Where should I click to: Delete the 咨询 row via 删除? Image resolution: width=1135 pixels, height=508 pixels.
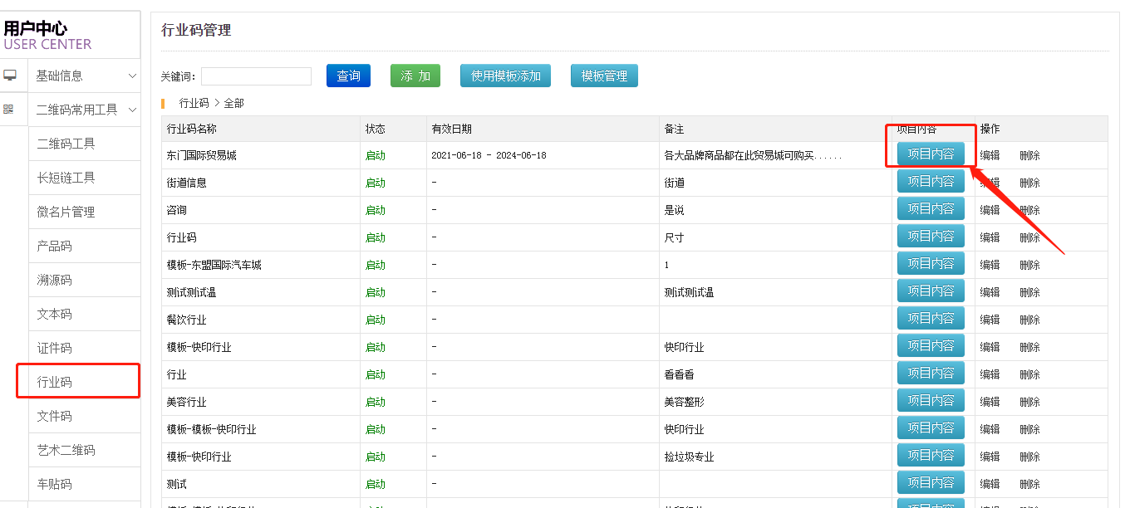[1029, 210]
